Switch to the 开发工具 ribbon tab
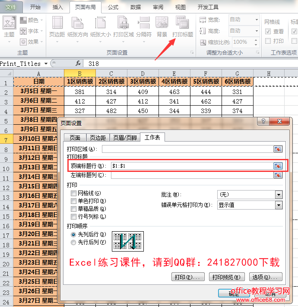Image resolution: width=298 pixels, height=307 pixels. 208,7
